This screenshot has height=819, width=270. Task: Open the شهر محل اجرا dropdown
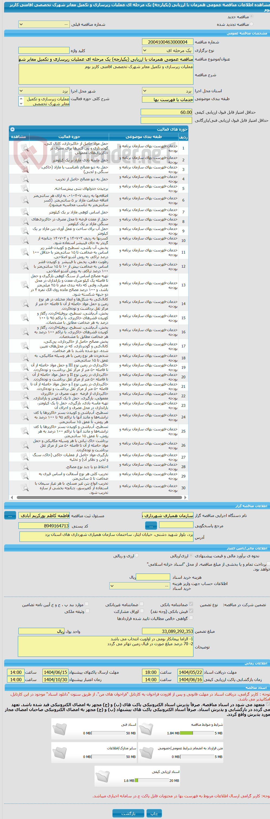coord(44,91)
